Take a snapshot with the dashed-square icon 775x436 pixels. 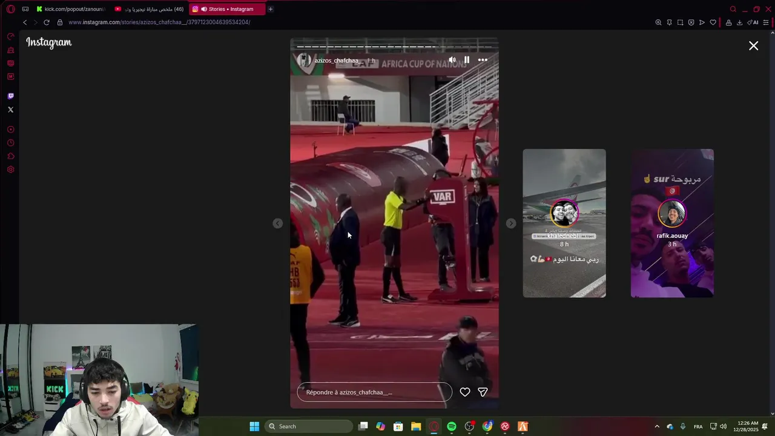click(680, 22)
